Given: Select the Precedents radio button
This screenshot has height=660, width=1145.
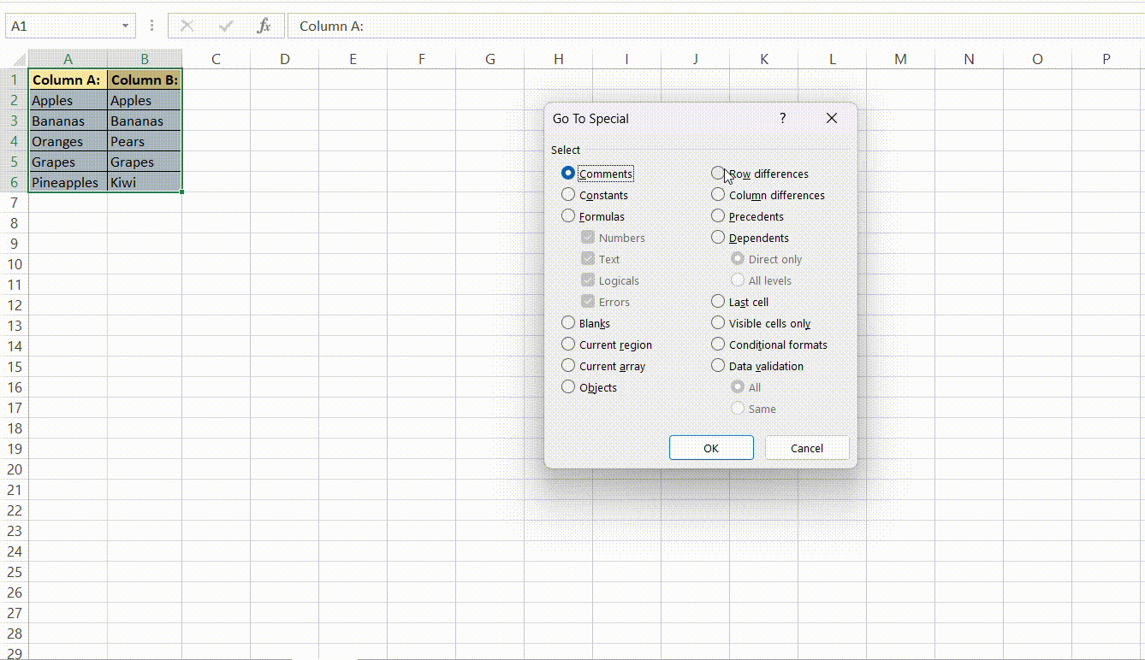Looking at the screenshot, I should click(718, 215).
